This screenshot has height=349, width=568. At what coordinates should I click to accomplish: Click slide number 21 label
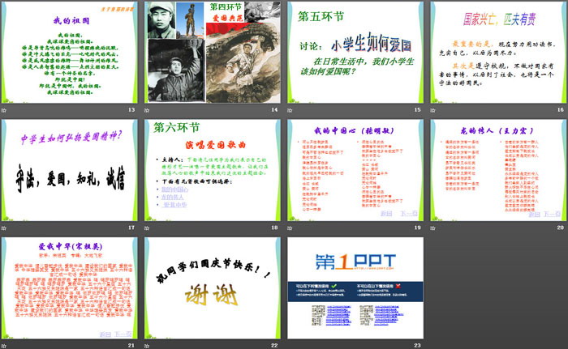131,346
